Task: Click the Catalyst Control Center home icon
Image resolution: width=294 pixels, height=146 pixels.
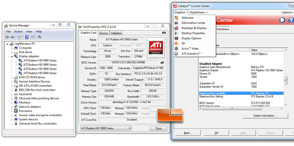Action: point(282,20)
